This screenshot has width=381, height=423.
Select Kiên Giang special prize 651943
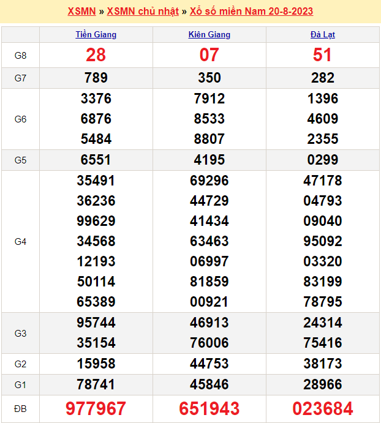coord(209,408)
